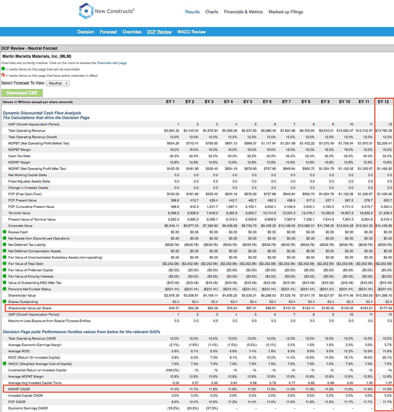
Task: Switch to the Decision tab
Action: point(86,32)
